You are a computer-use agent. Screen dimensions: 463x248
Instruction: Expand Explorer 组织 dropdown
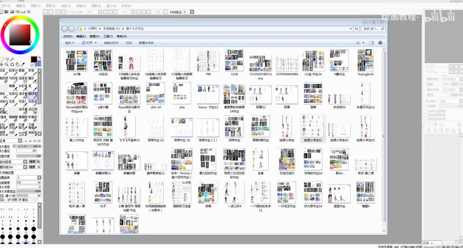tap(69, 43)
